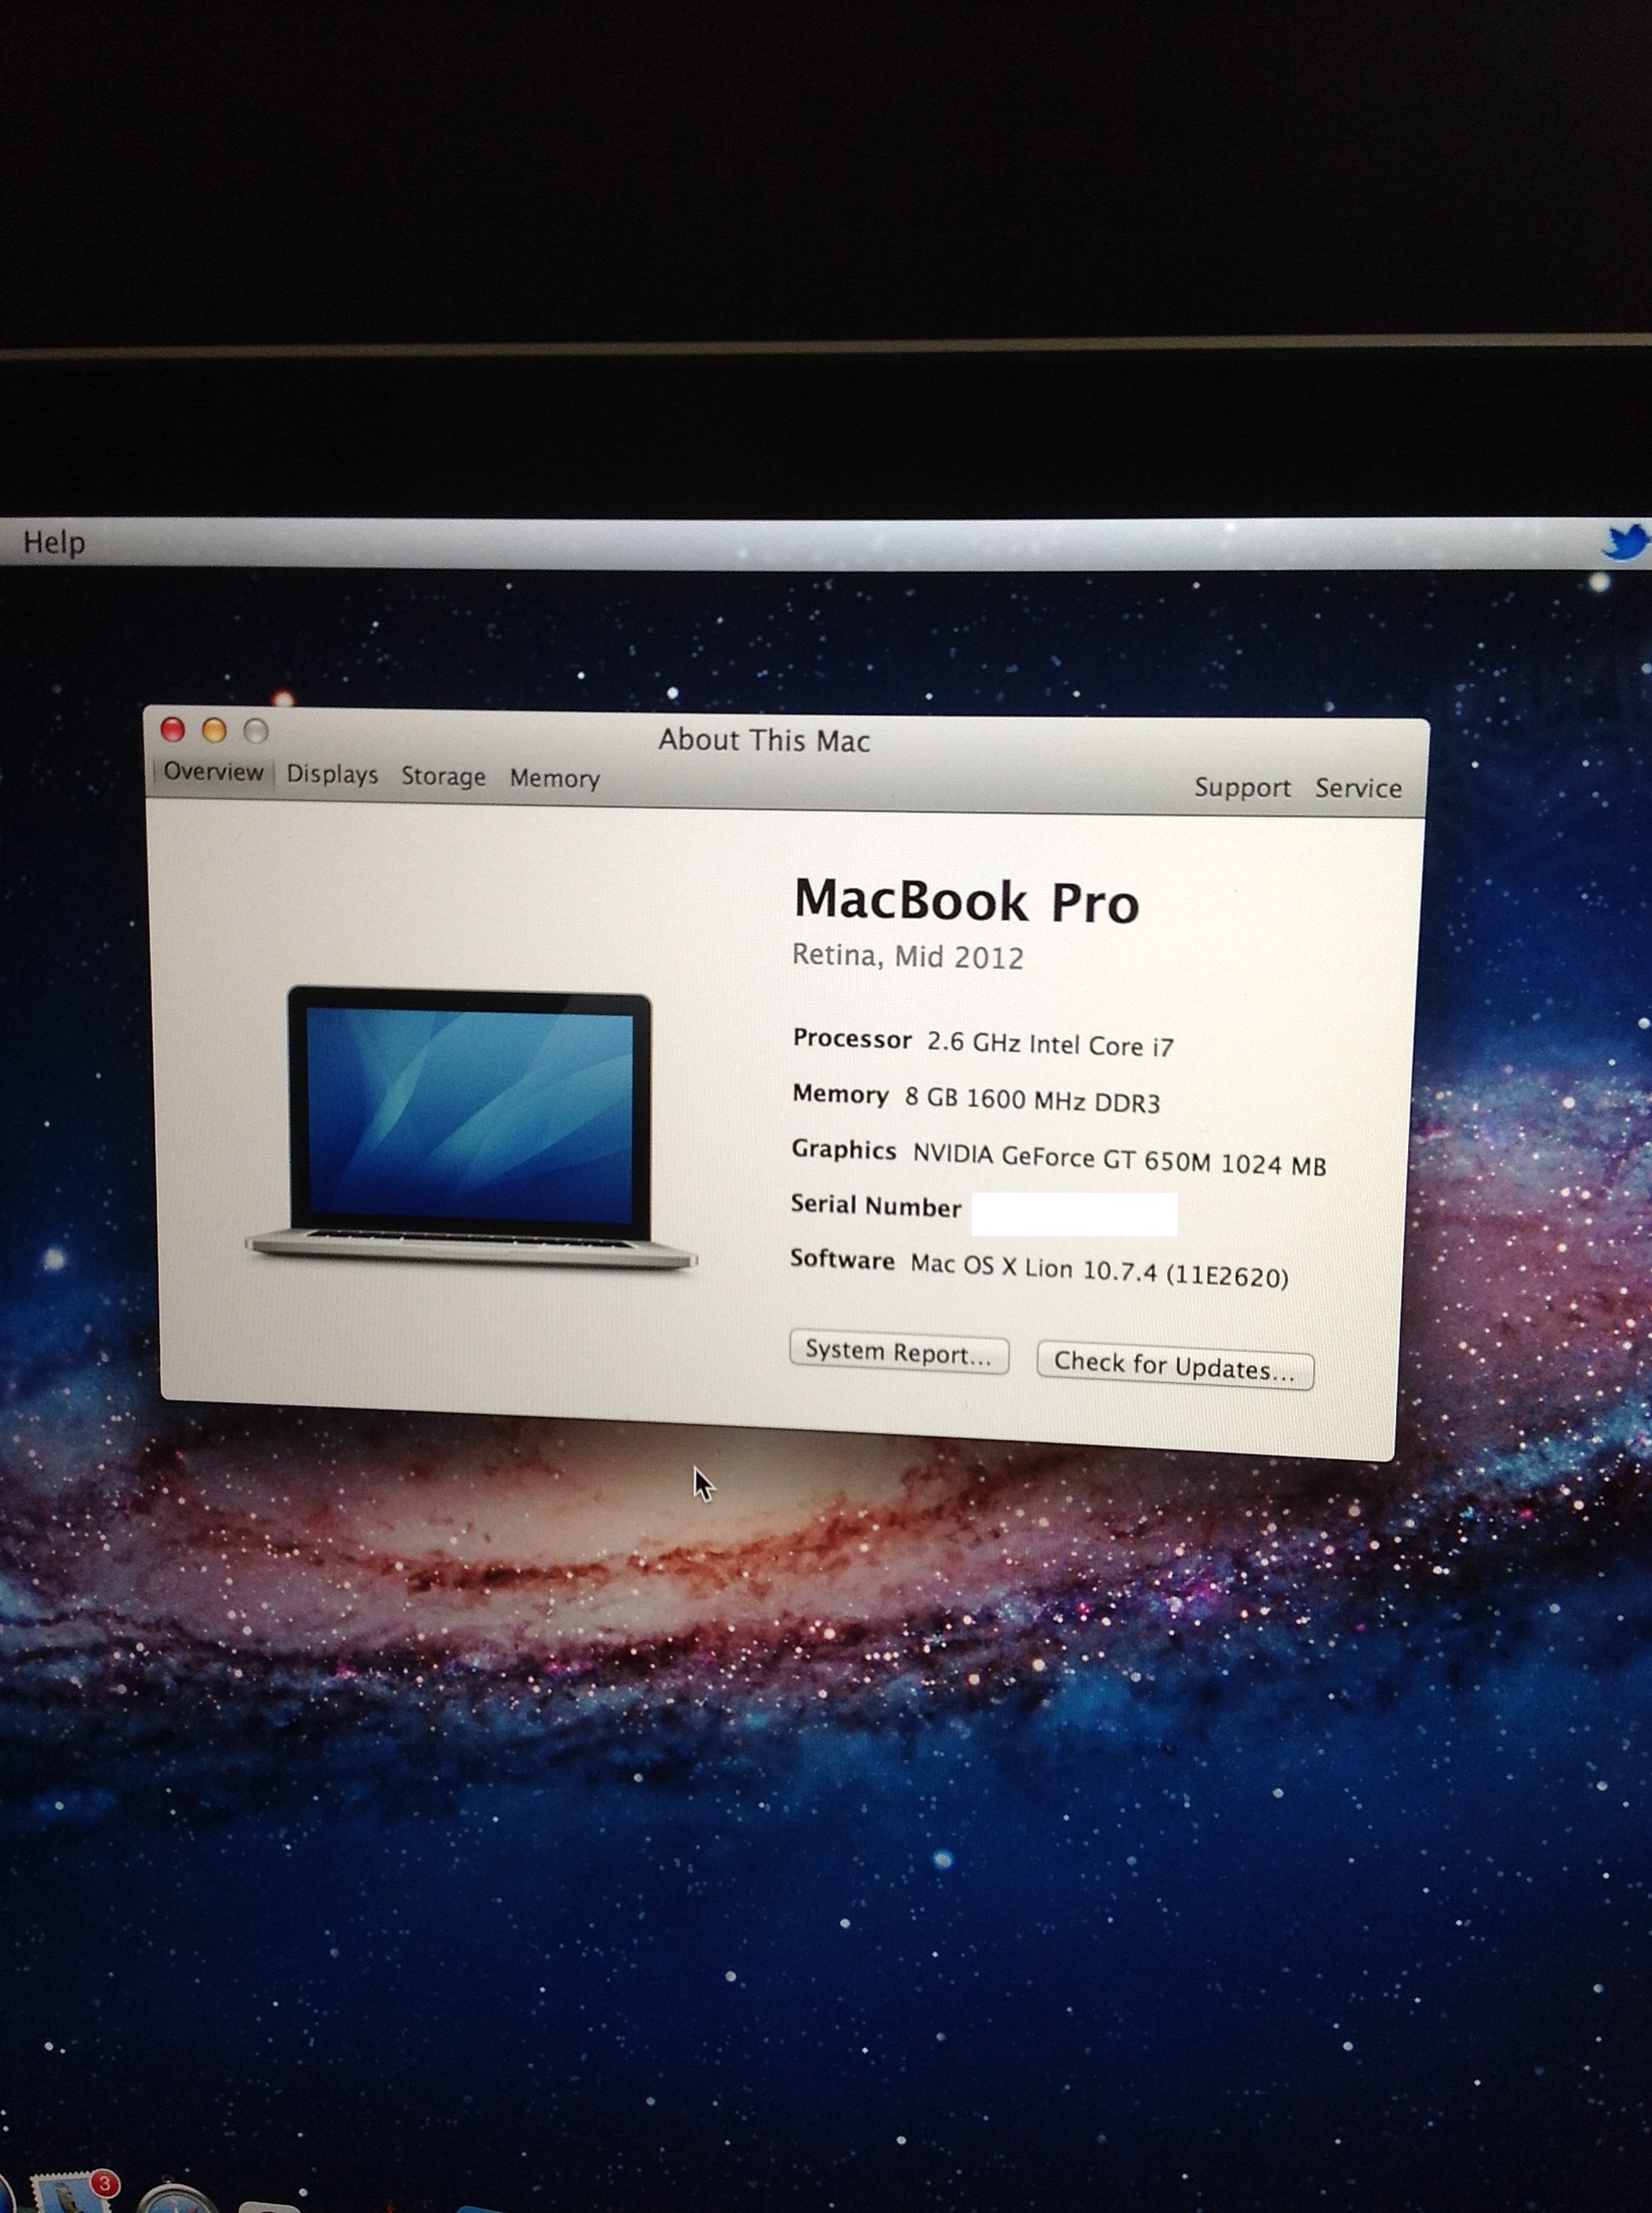The height and width of the screenshot is (2213, 1652).
Task: Open the Help menu
Action: (54, 542)
